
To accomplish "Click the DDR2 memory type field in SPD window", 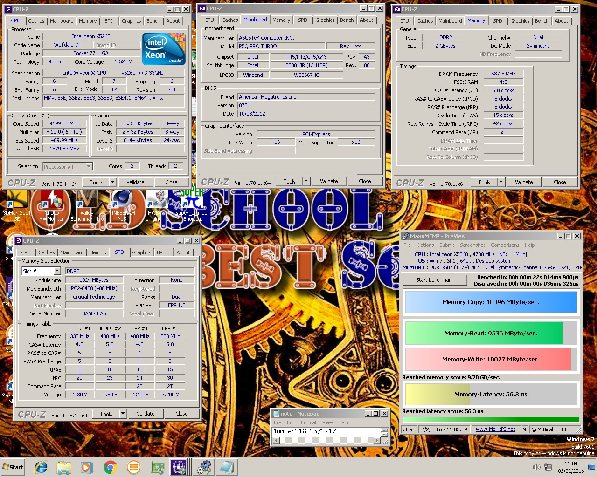I will click(x=130, y=271).
